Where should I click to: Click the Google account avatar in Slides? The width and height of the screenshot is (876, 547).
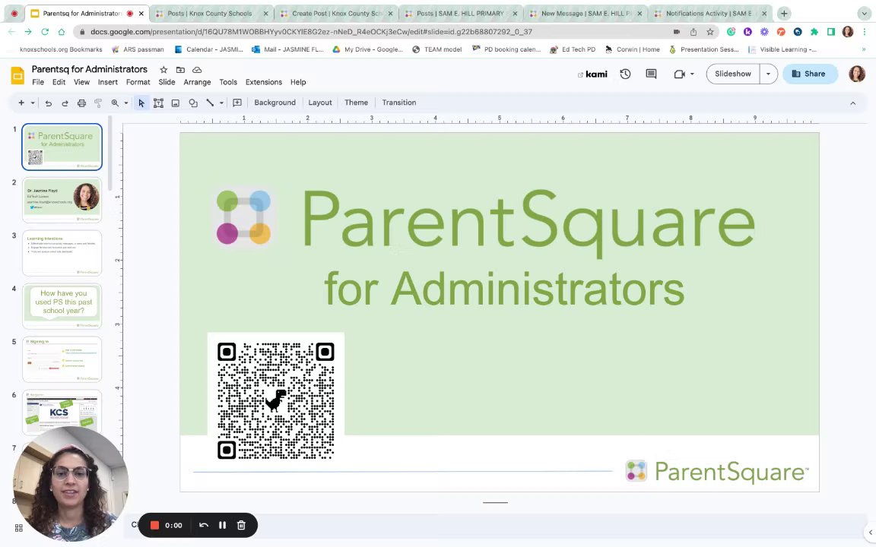point(856,74)
